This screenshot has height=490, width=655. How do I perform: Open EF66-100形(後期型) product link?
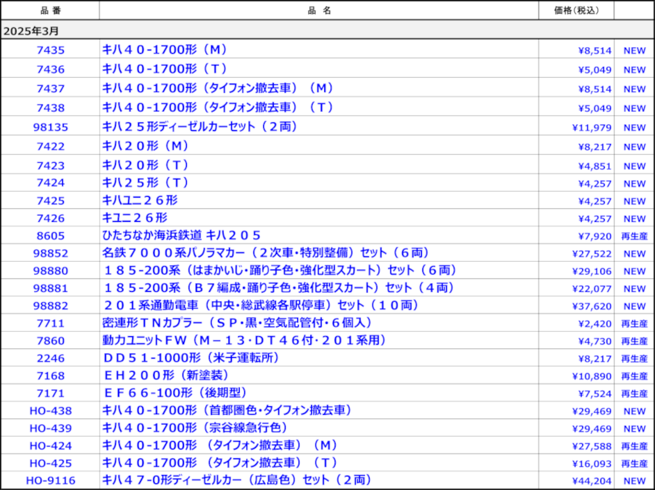[175, 393]
